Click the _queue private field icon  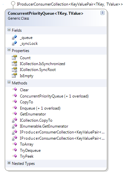pos(14,37)
